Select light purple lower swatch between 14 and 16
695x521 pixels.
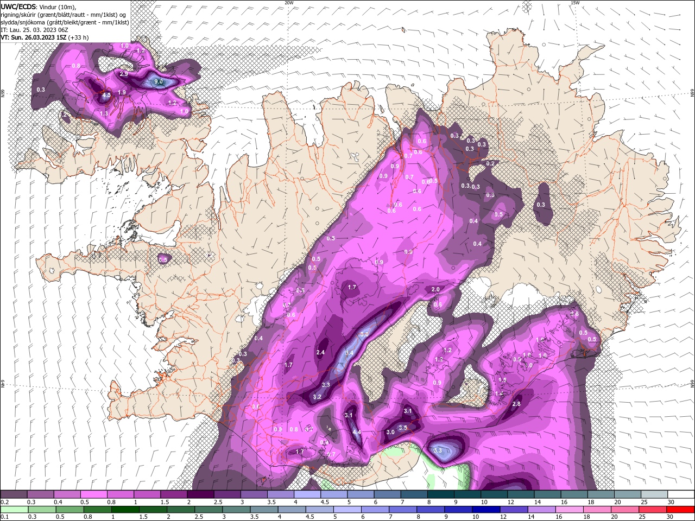[x=541, y=510]
